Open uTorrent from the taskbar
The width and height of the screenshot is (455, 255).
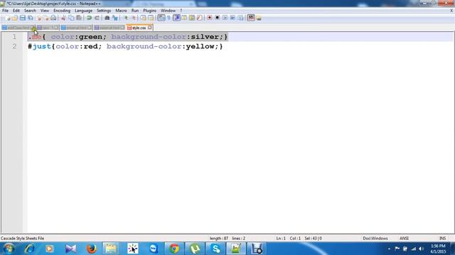195,249
